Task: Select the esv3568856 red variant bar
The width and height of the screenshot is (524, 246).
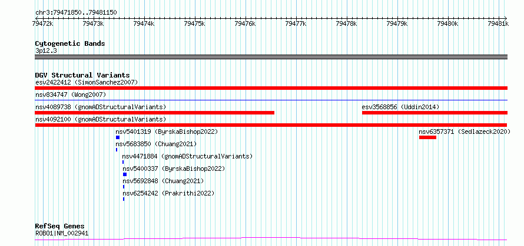Action: click(435, 113)
